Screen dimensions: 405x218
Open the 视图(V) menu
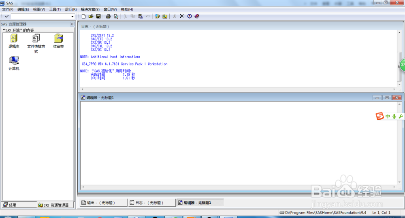39,9
